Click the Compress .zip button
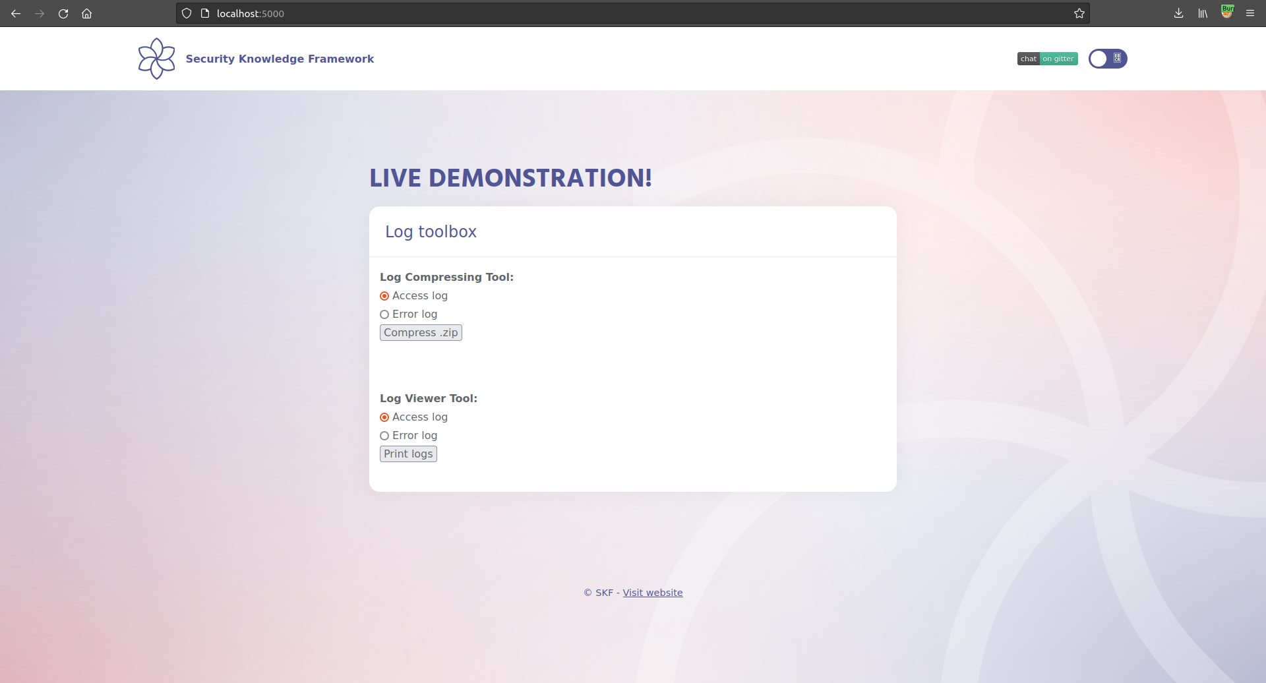Image resolution: width=1266 pixels, height=683 pixels. coord(421,333)
